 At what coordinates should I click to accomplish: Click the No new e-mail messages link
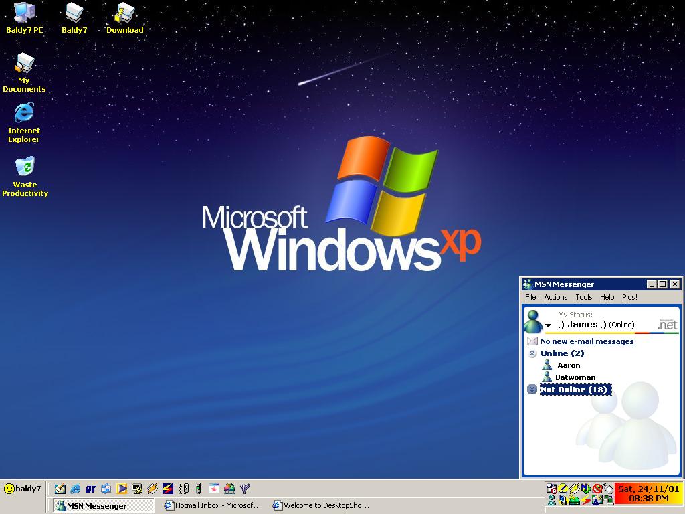coord(587,341)
